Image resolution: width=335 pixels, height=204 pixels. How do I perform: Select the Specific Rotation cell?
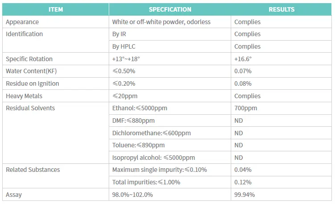[x=29, y=59]
